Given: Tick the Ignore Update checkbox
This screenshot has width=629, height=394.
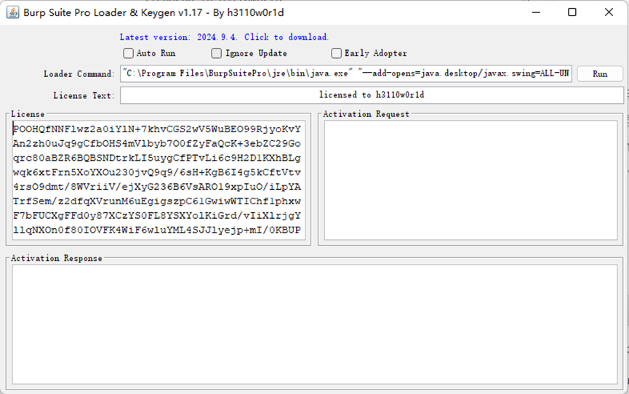Looking at the screenshot, I should click(x=216, y=53).
